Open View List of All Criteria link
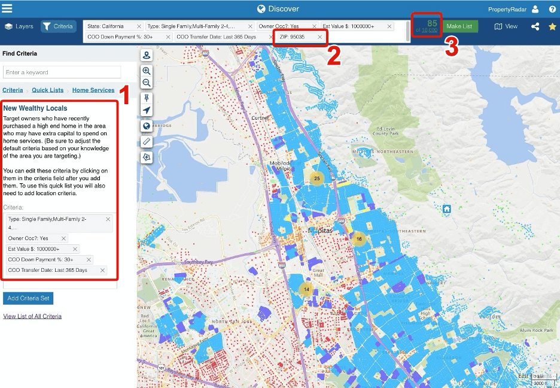The height and width of the screenshot is (388, 560). tap(32, 316)
